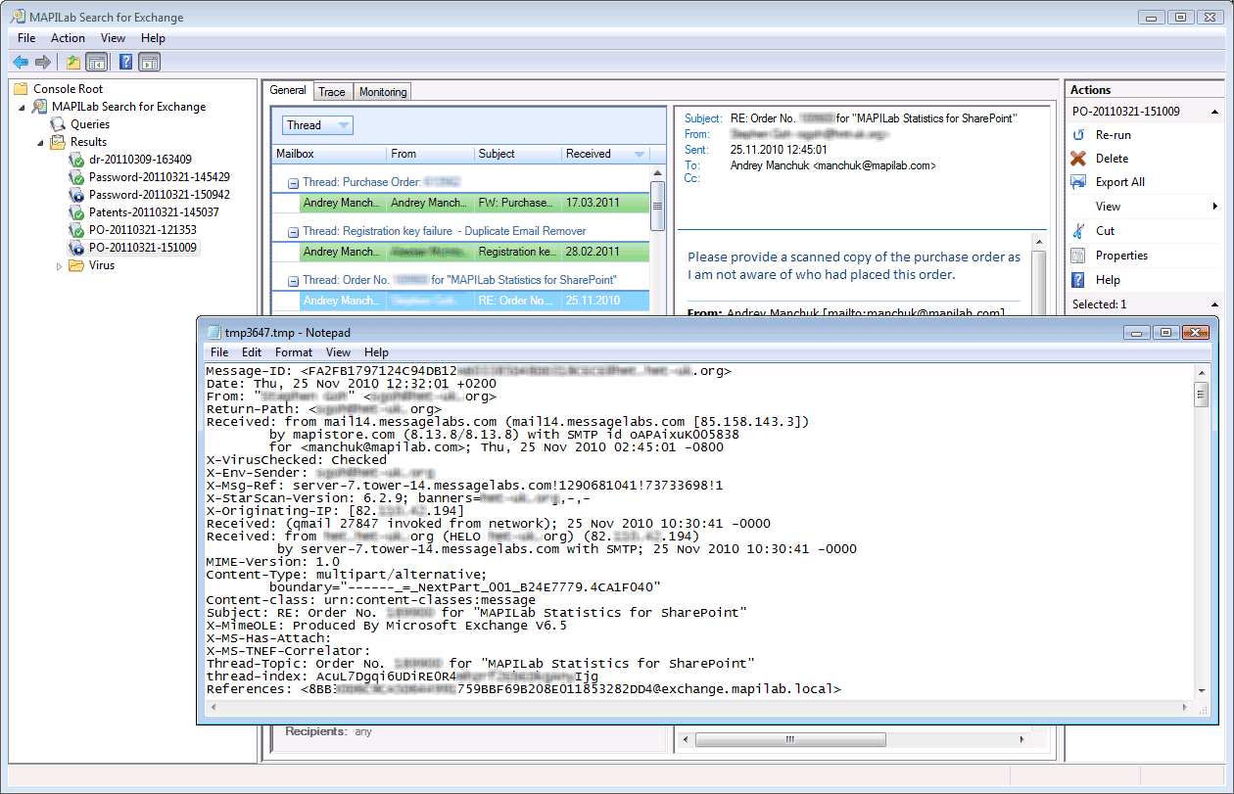Click the Password-20110321-145429 result status icon

tap(76, 177)
